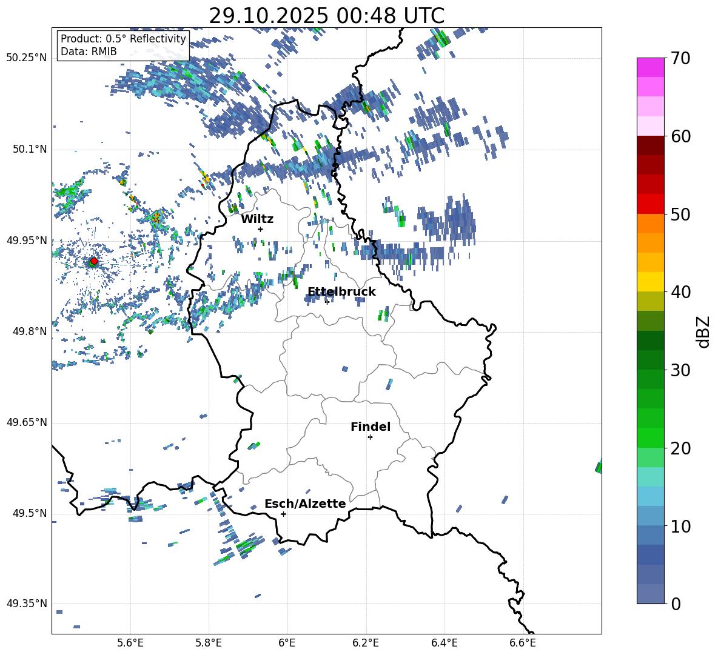
Task: Click the title 29.10.2025 00:48 UTC
Action: (x=326, y=16)
